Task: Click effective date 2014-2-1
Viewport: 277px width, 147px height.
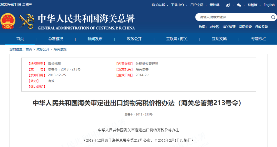Action: tap(143, 75)
